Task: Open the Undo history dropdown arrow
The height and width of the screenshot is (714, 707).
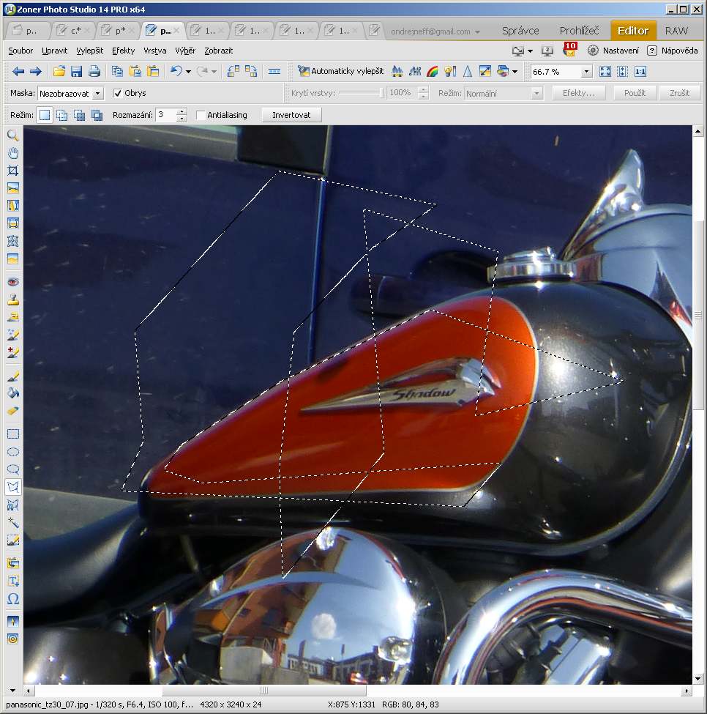Action: tap(188, 72)
